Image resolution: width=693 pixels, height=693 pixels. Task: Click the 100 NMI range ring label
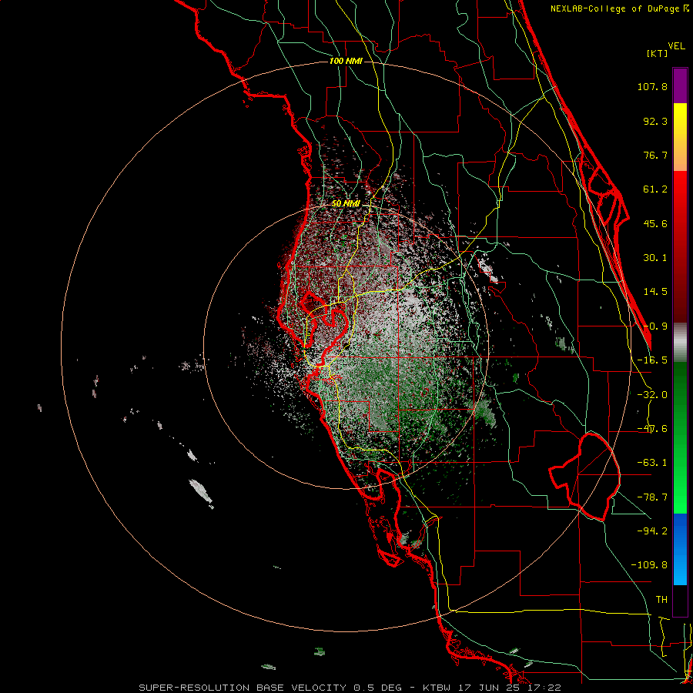[346, 61]
